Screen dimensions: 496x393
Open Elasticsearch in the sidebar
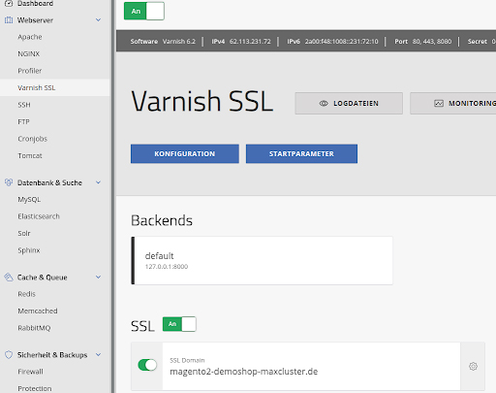(39, 216)
